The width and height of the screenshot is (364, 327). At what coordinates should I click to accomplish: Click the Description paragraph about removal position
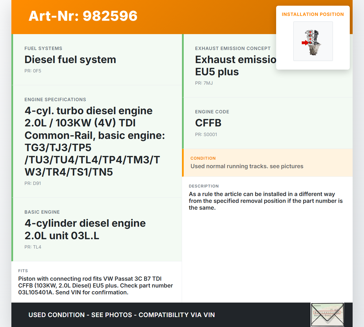point(266,201)
